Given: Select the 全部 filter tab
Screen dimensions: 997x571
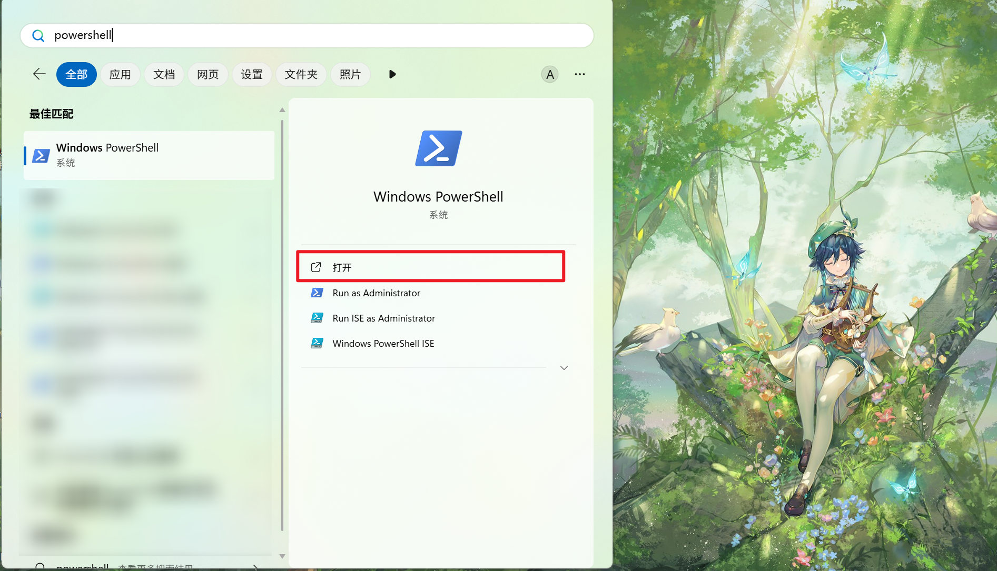Looking at the screenshot, I should [x=76, y=74].
